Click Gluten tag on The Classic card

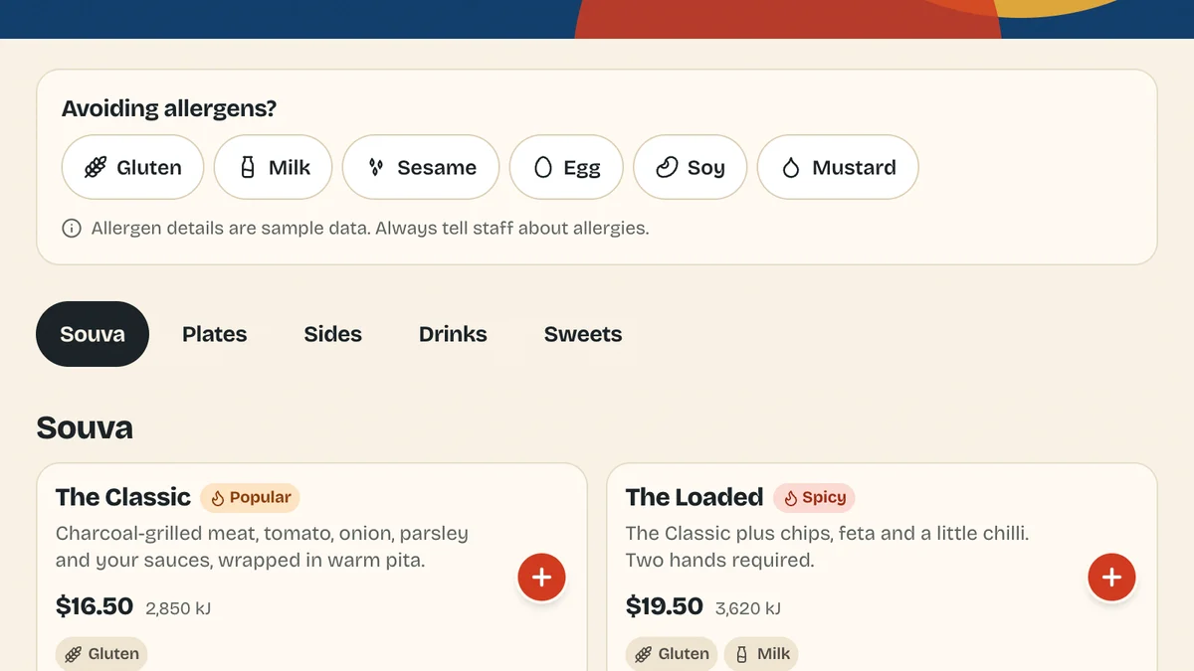[101, 654]
